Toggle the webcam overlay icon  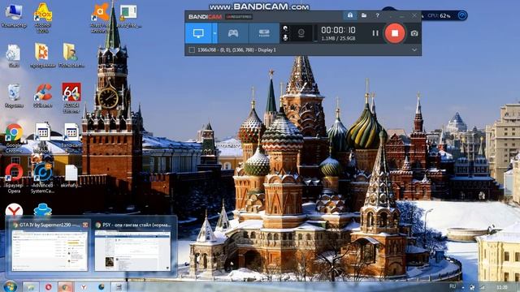[301, 33]
